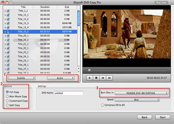Stop the video preview

tap(96, 78)
